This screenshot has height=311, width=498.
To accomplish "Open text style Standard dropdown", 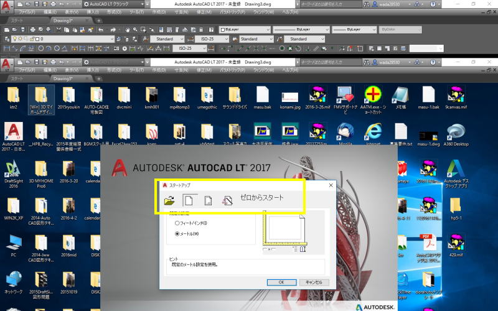I will (167, 39).
